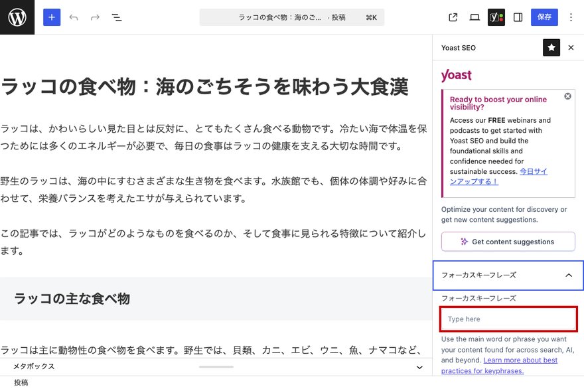Image resolution: width=584 pixels, height=389 pixels.
Task: Open the device preview options
Action: (x=475, y=17)
